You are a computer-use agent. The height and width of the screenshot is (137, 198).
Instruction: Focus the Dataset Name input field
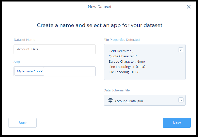[54, 49]
